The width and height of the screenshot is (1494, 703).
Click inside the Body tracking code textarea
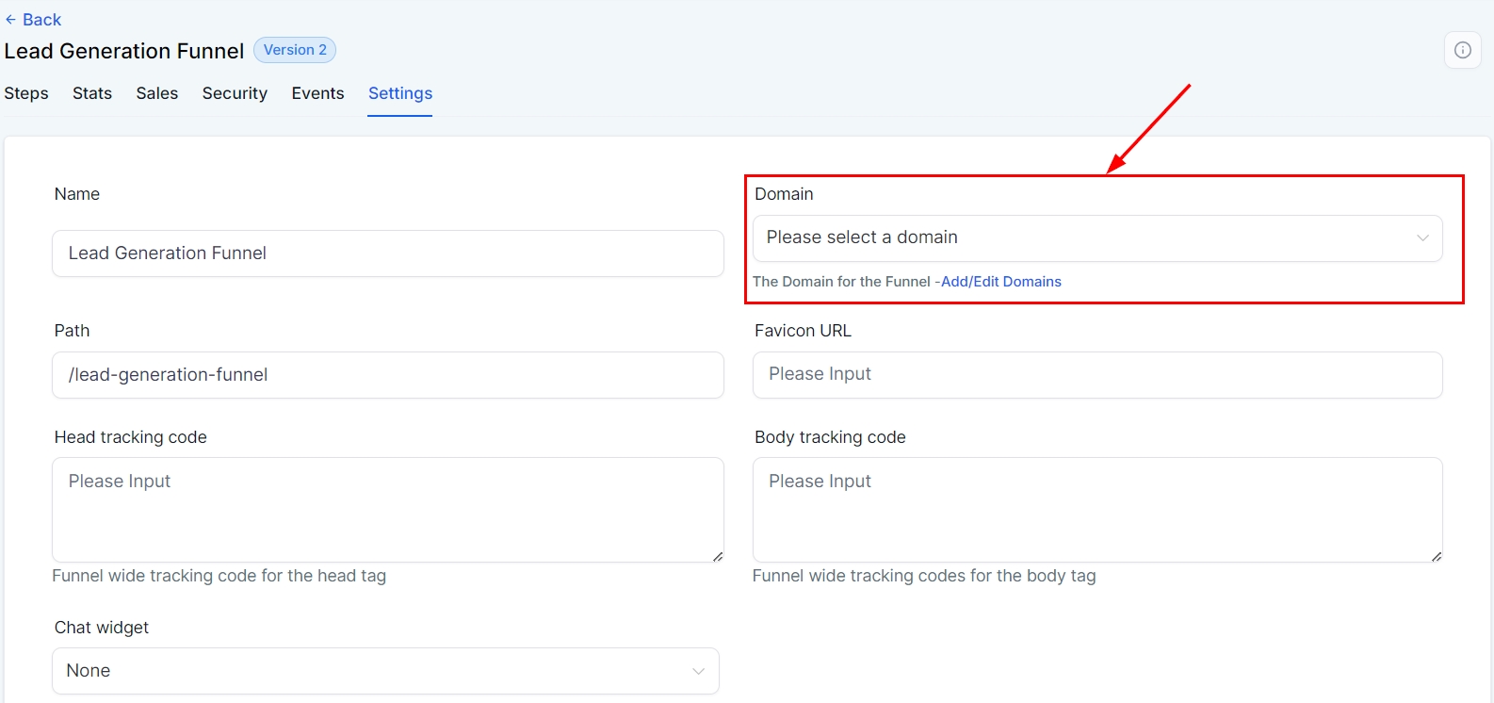(1096, 510)
